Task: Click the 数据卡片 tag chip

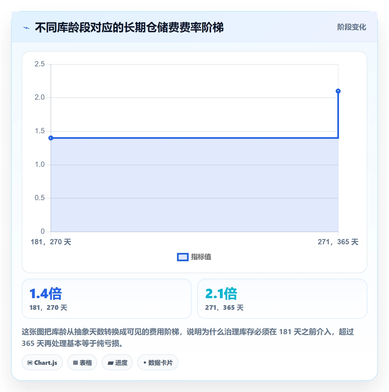Action: tap(158, 363)
